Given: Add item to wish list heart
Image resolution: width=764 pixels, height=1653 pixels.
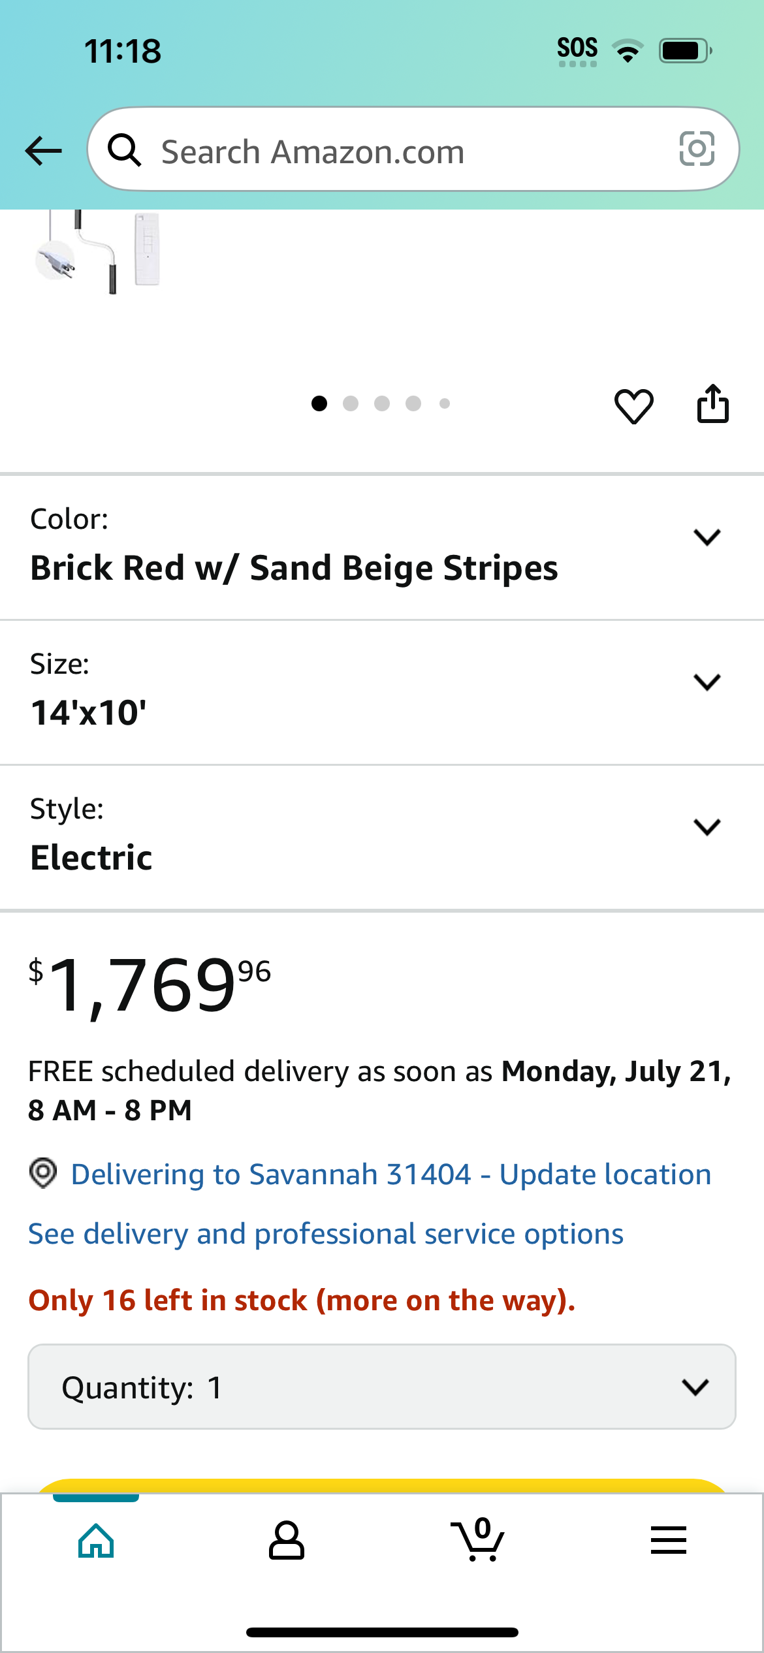Looking at the screenshot, I should click(633, 405).
